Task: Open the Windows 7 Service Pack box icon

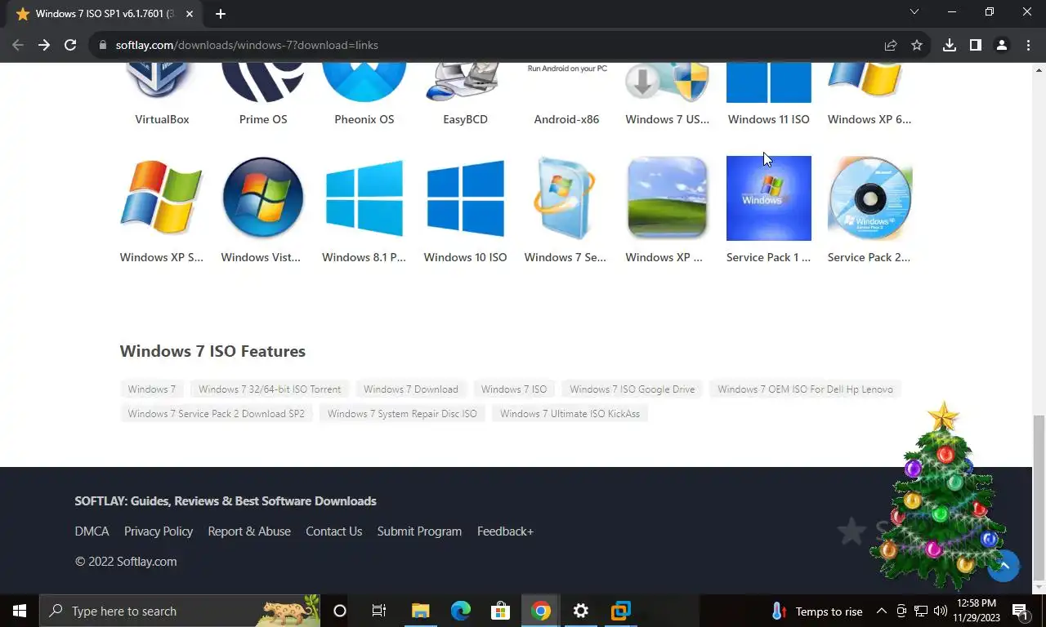Action: click(566, 198)
